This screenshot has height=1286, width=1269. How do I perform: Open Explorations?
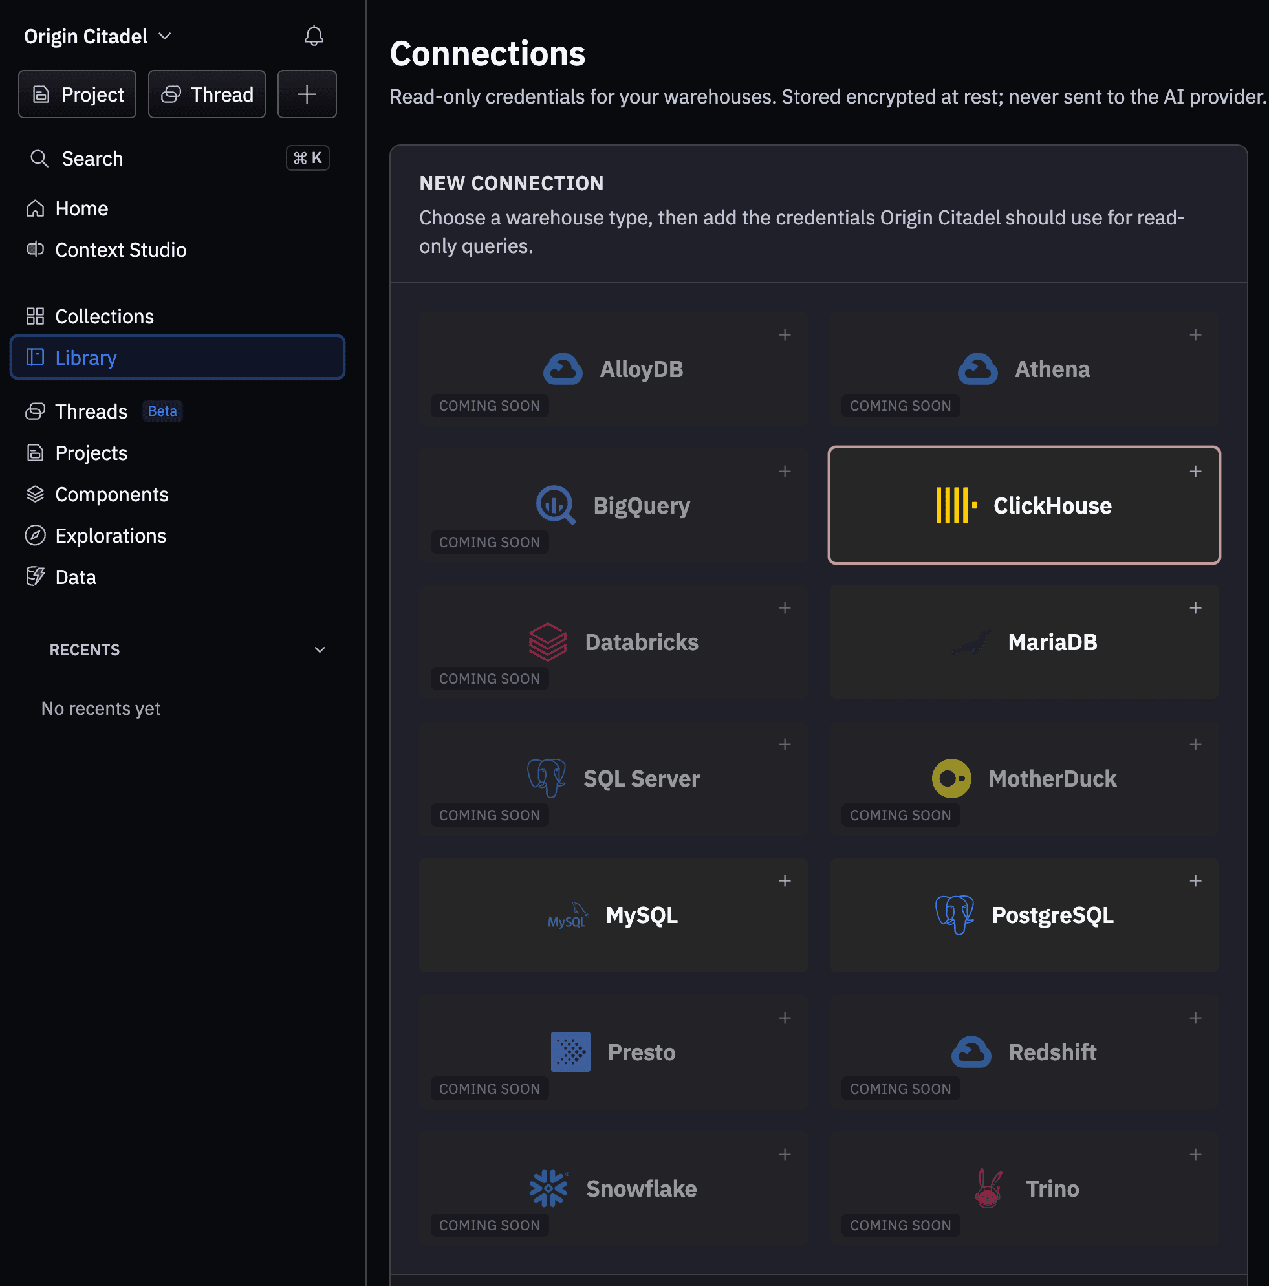coord(178,536)
